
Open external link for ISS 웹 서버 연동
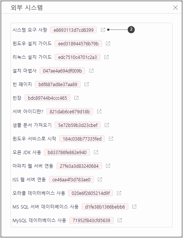pos(100,179)
